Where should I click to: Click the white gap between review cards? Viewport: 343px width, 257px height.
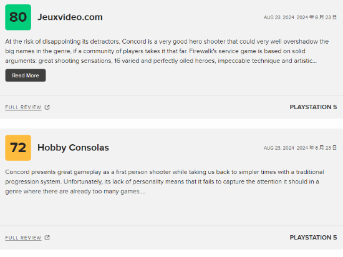171,124
